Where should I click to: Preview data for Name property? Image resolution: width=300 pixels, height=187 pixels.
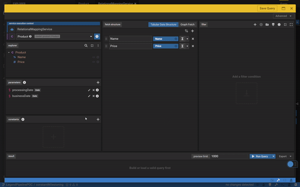(x=93, y=57)
